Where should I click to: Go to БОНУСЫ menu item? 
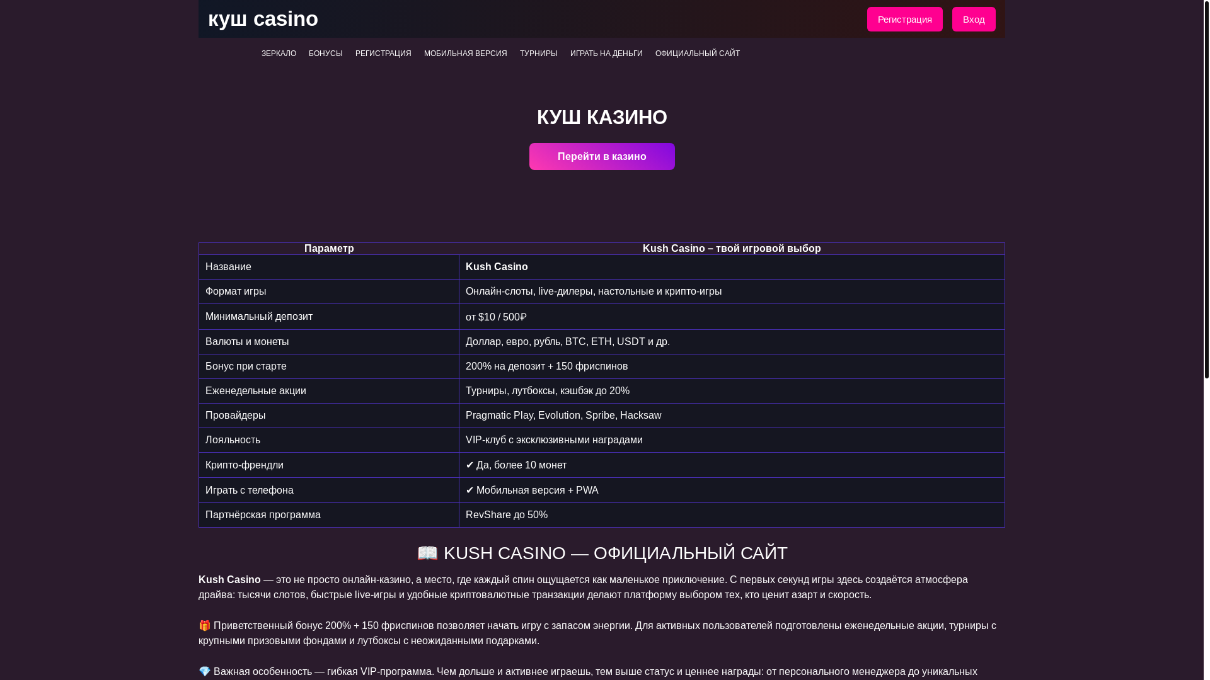(326, 54)
